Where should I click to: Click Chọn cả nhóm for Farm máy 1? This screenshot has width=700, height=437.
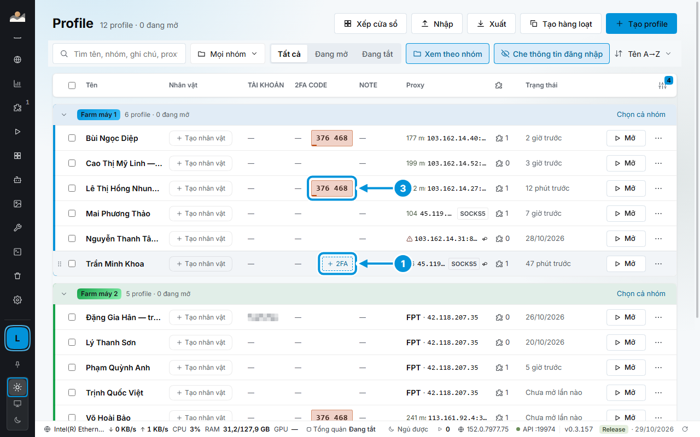[641, 115]
